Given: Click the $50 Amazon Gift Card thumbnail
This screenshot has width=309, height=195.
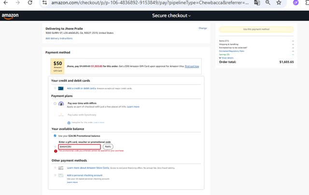Looking at the screenshot, I should 57,67.
